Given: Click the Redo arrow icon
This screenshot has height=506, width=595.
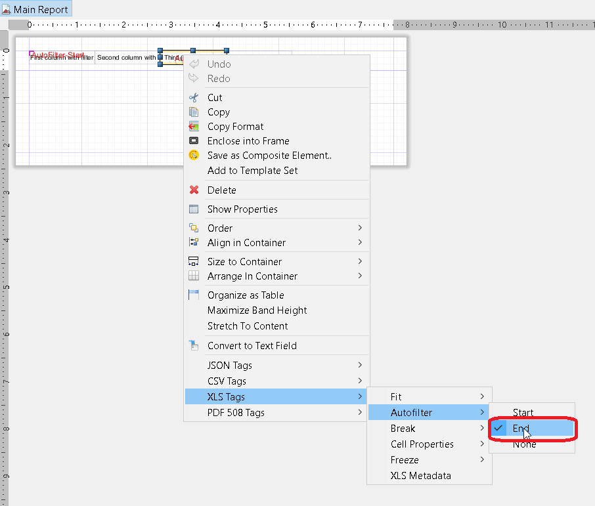Looking at the screenshot, I should pos(195,79).
